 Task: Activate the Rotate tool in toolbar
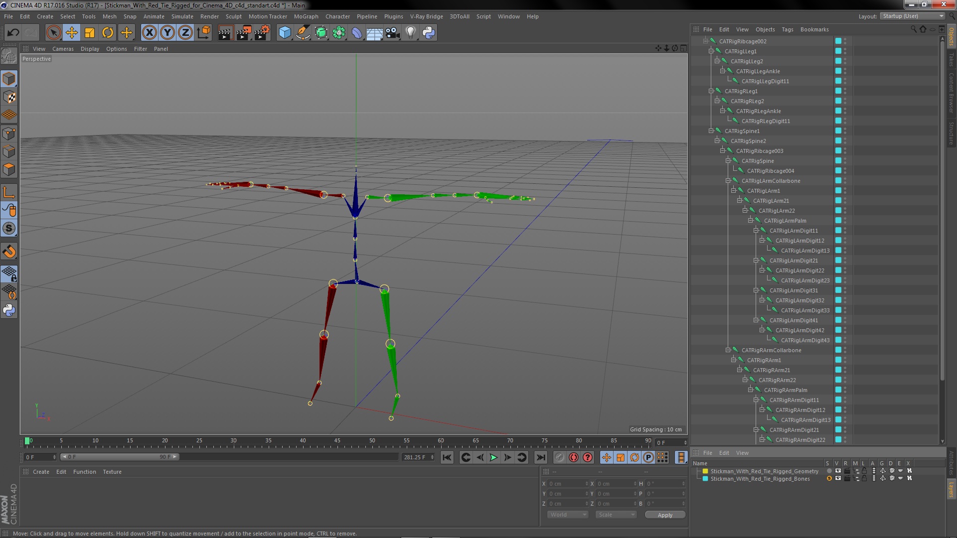coord(108,33)
